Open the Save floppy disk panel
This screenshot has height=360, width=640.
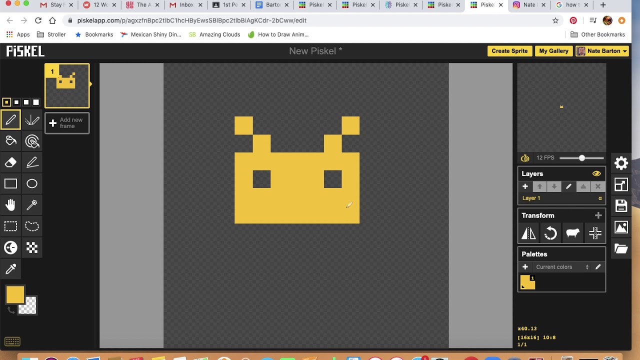pos(621,205)
